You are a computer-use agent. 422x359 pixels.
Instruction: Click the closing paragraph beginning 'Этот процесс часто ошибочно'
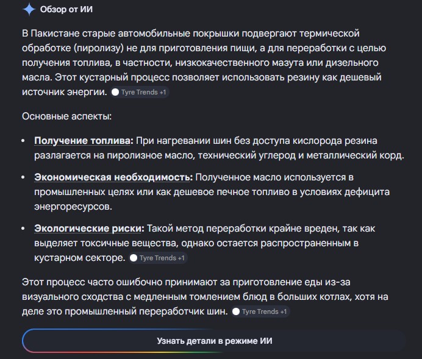205,297
